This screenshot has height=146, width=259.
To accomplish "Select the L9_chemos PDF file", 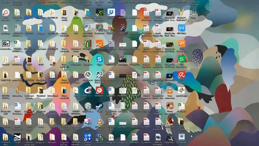I will pyautogui.click(x=146, y=137).
